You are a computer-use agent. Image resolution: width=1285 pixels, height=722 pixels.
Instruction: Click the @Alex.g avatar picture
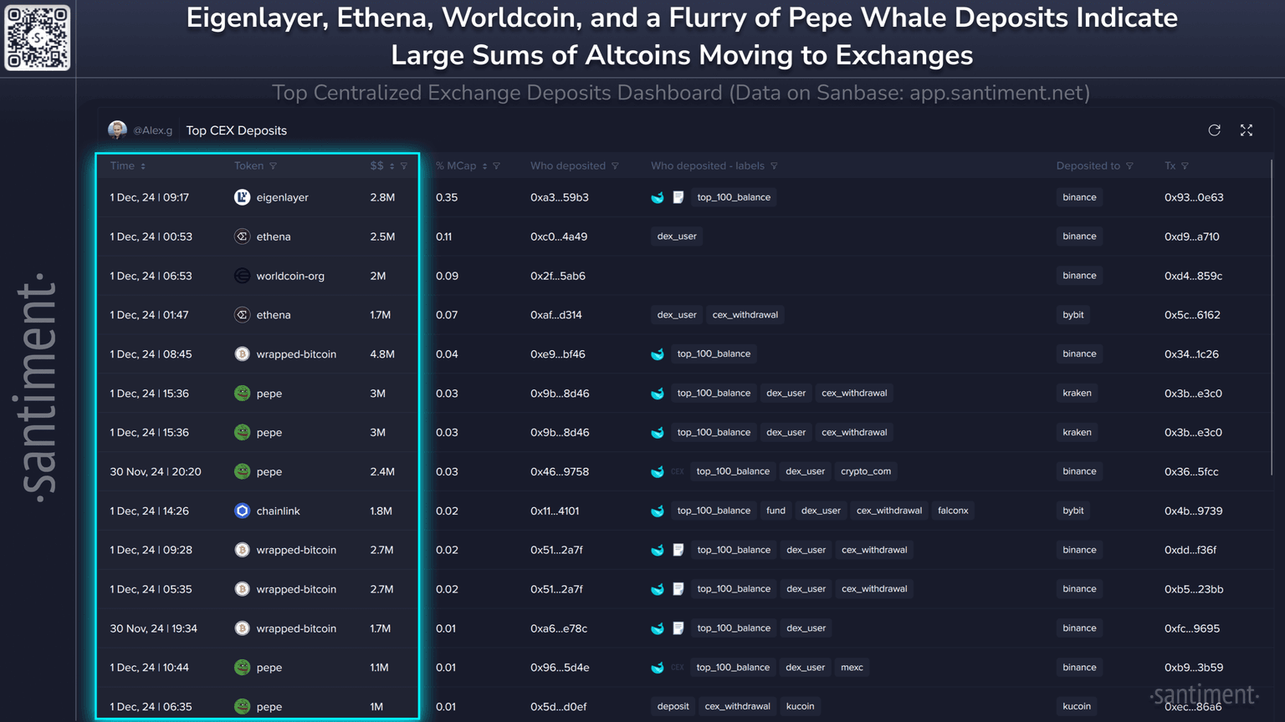(x=117, y=130)
